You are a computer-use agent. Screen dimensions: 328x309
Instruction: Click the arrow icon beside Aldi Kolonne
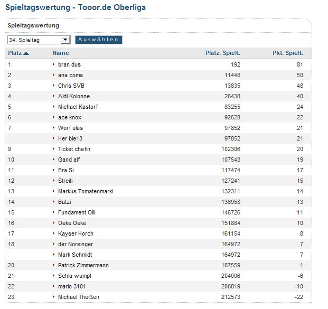pos(54,96)
